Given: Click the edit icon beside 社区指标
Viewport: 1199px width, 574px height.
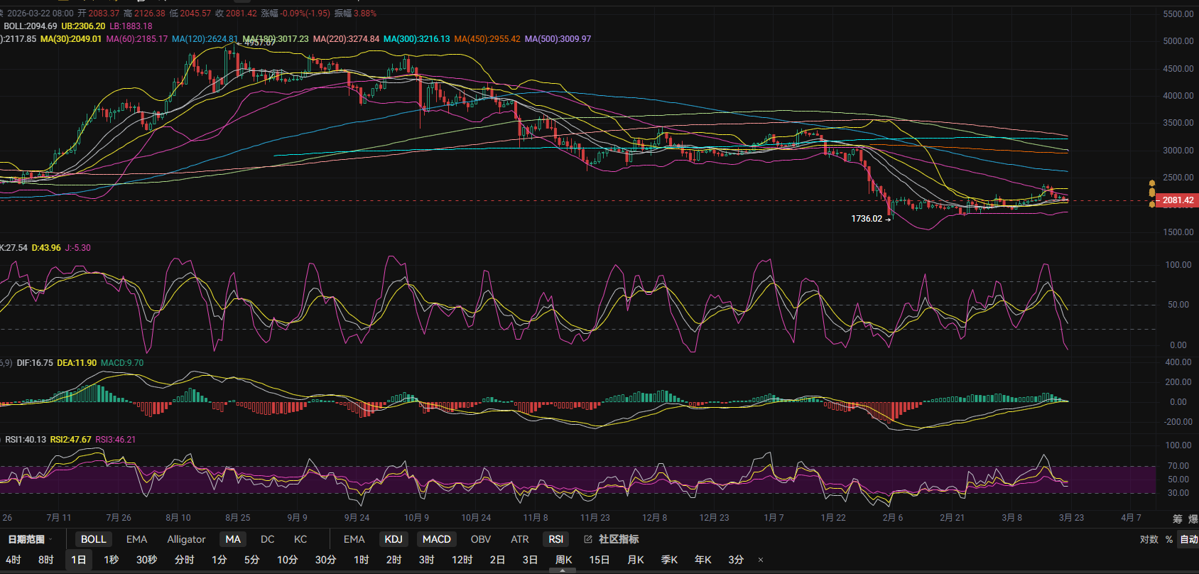Looking at the screenshot, I should (x=588, y=539).
